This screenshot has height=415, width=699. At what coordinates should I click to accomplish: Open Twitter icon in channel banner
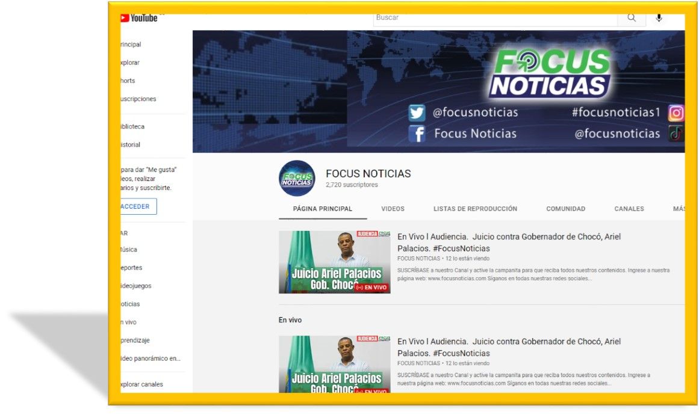click(417, 112)
